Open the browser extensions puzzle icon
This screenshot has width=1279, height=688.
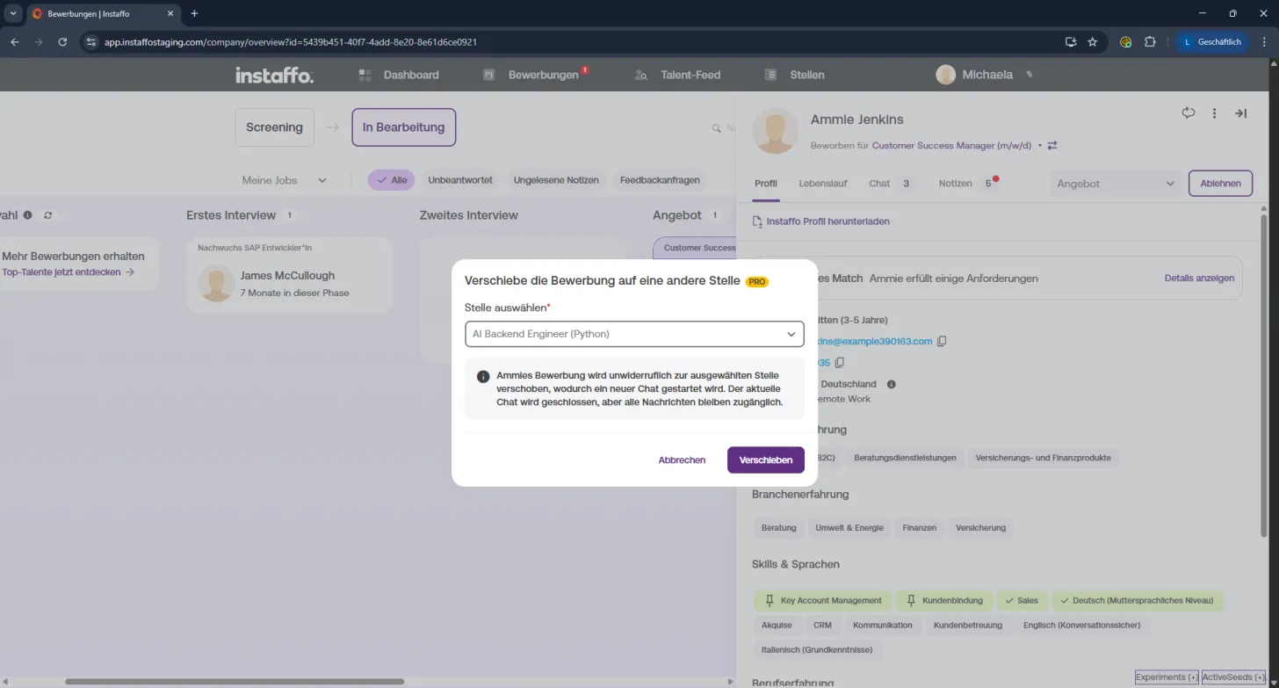[x=1150, y=41]
